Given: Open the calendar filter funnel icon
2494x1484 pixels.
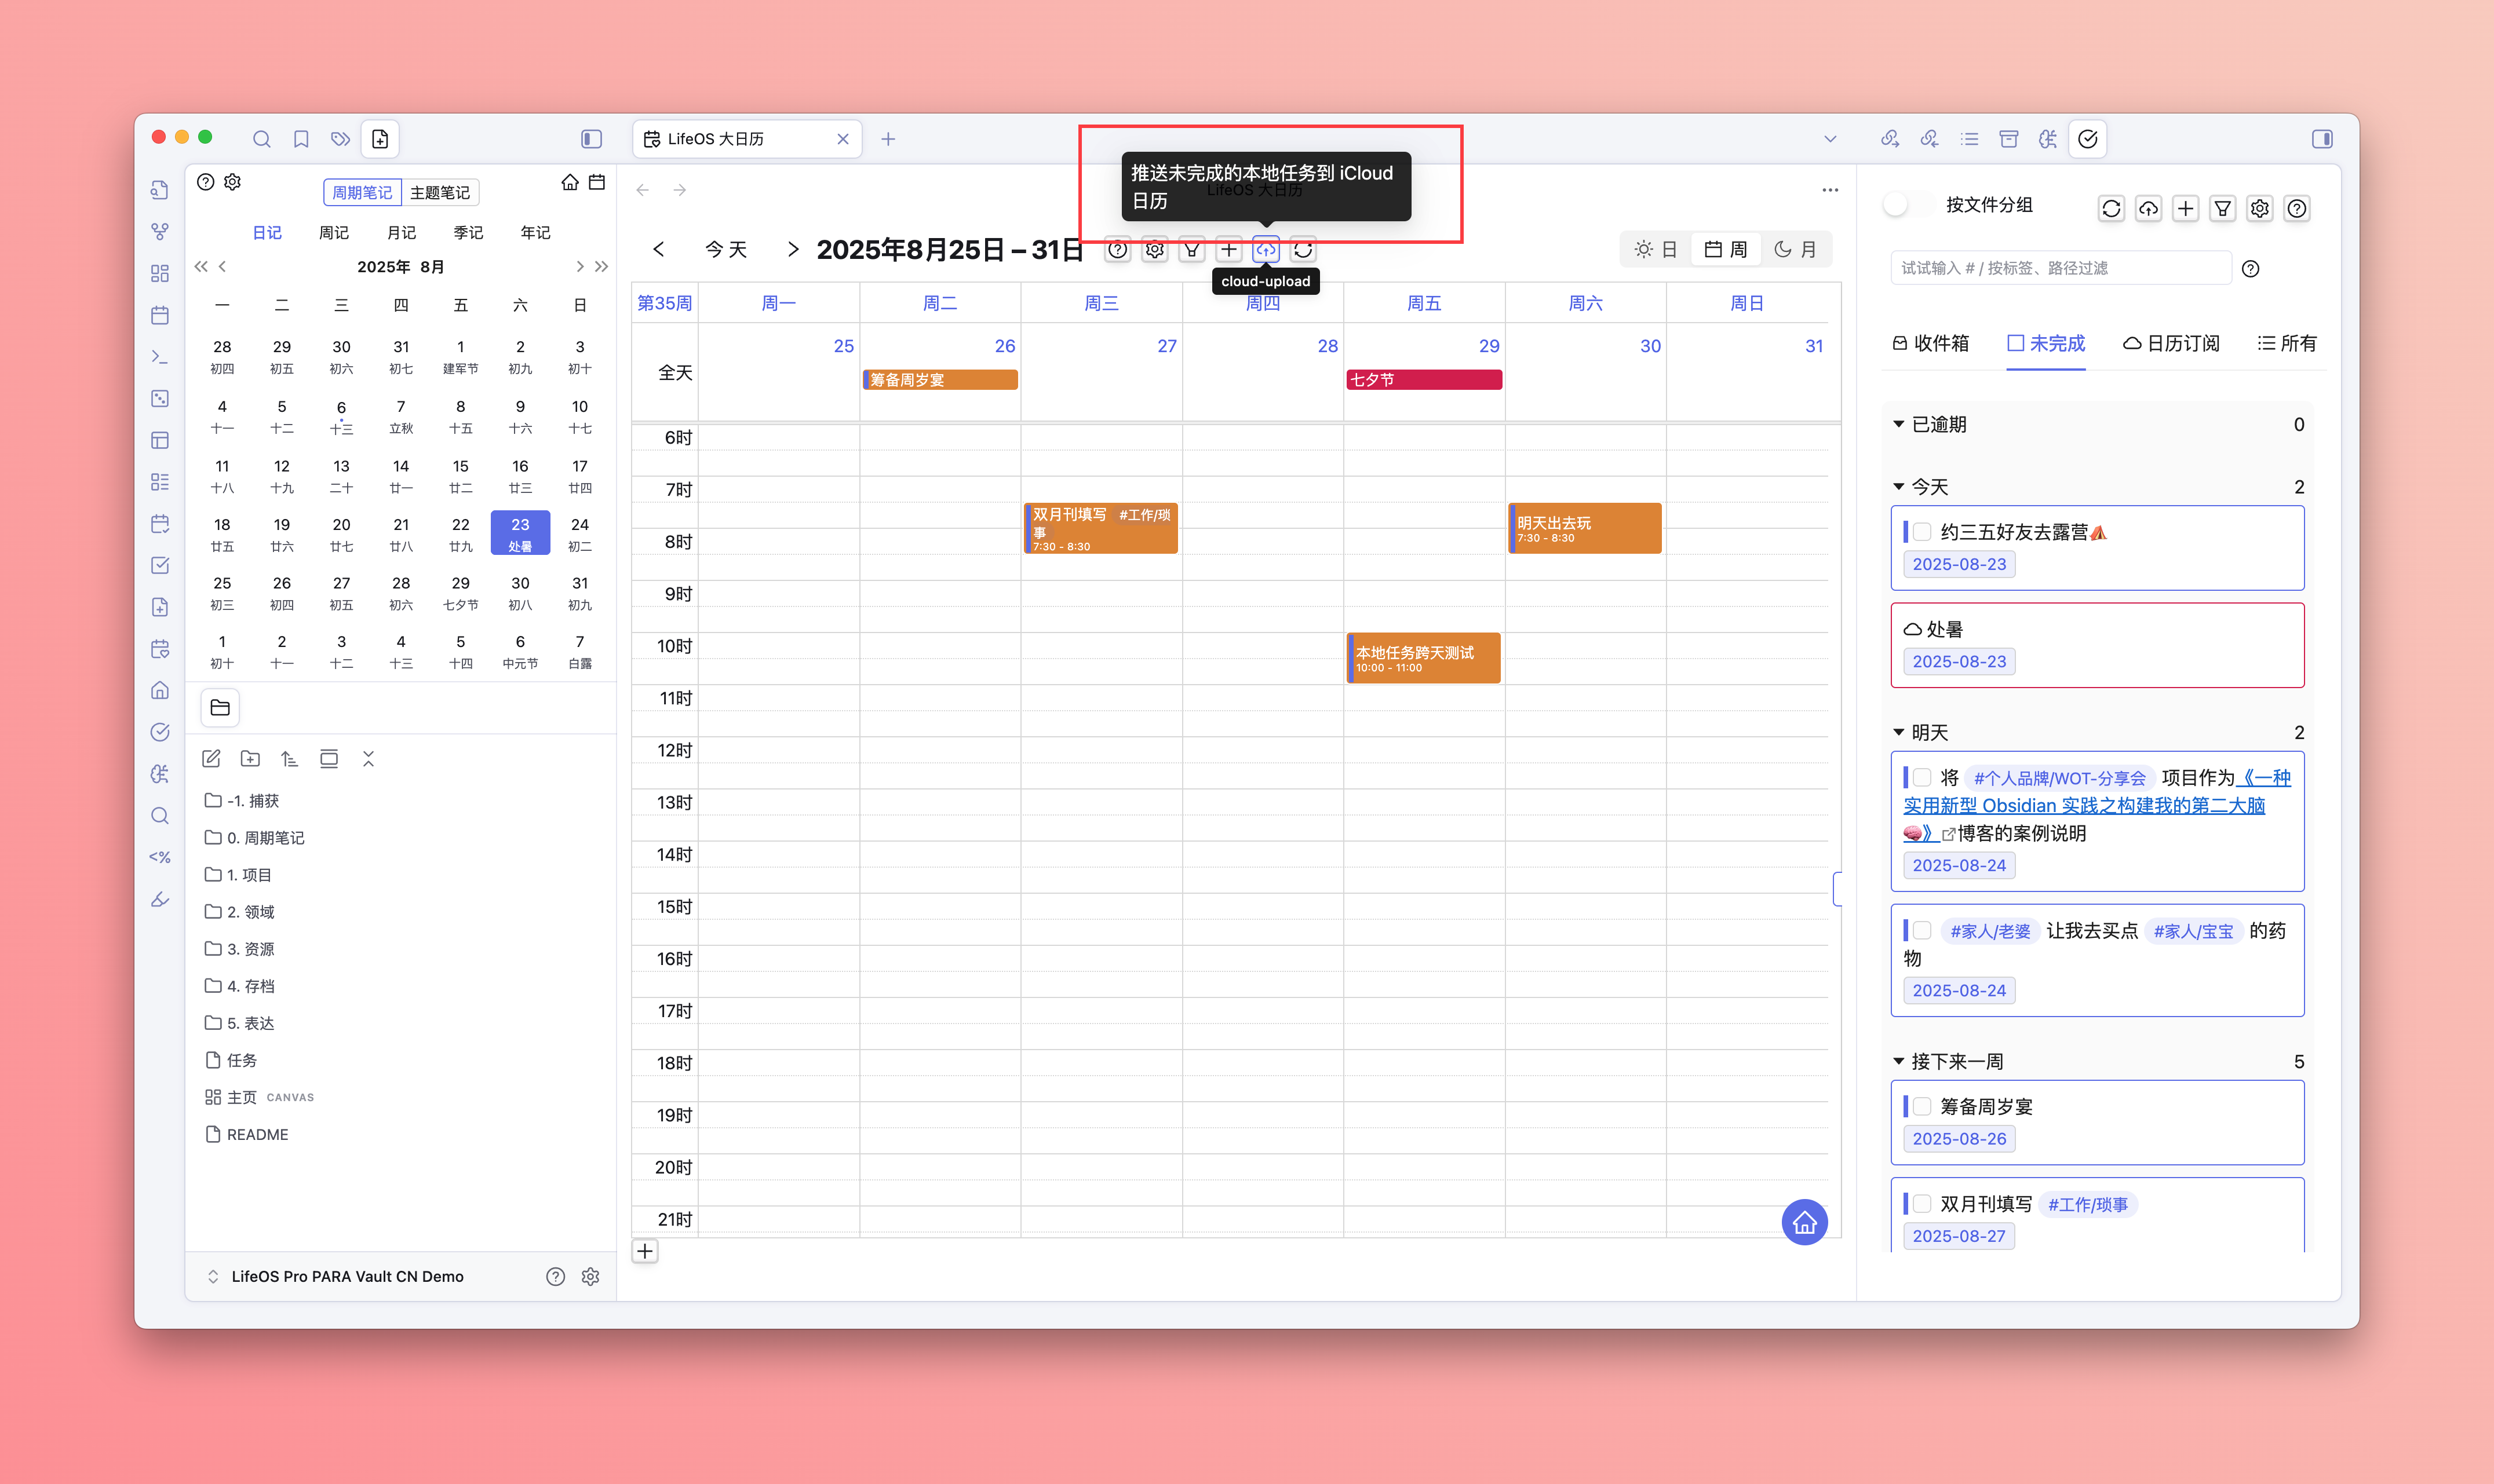Looking at the screenshot, I should [x=1191, y=250].
